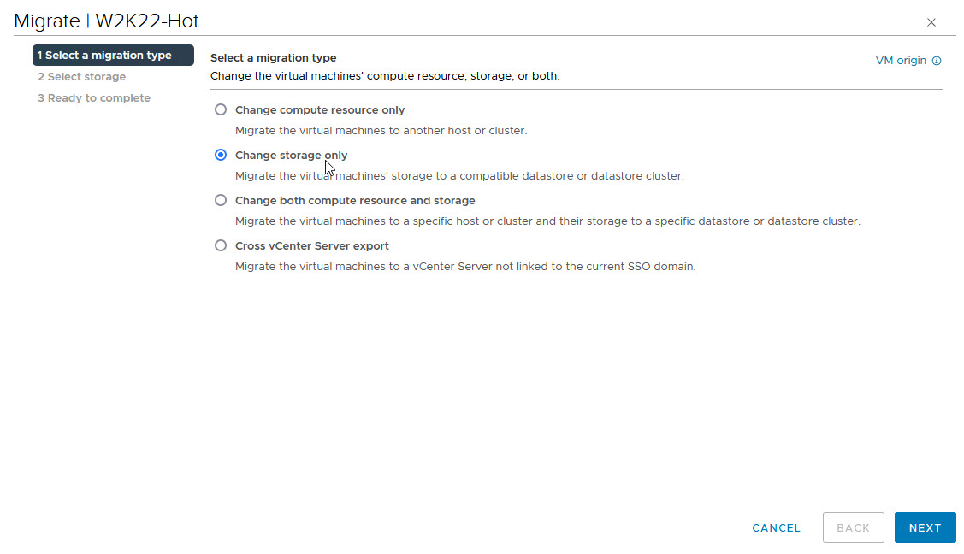Open the VM origin link

tap(901, 61)
